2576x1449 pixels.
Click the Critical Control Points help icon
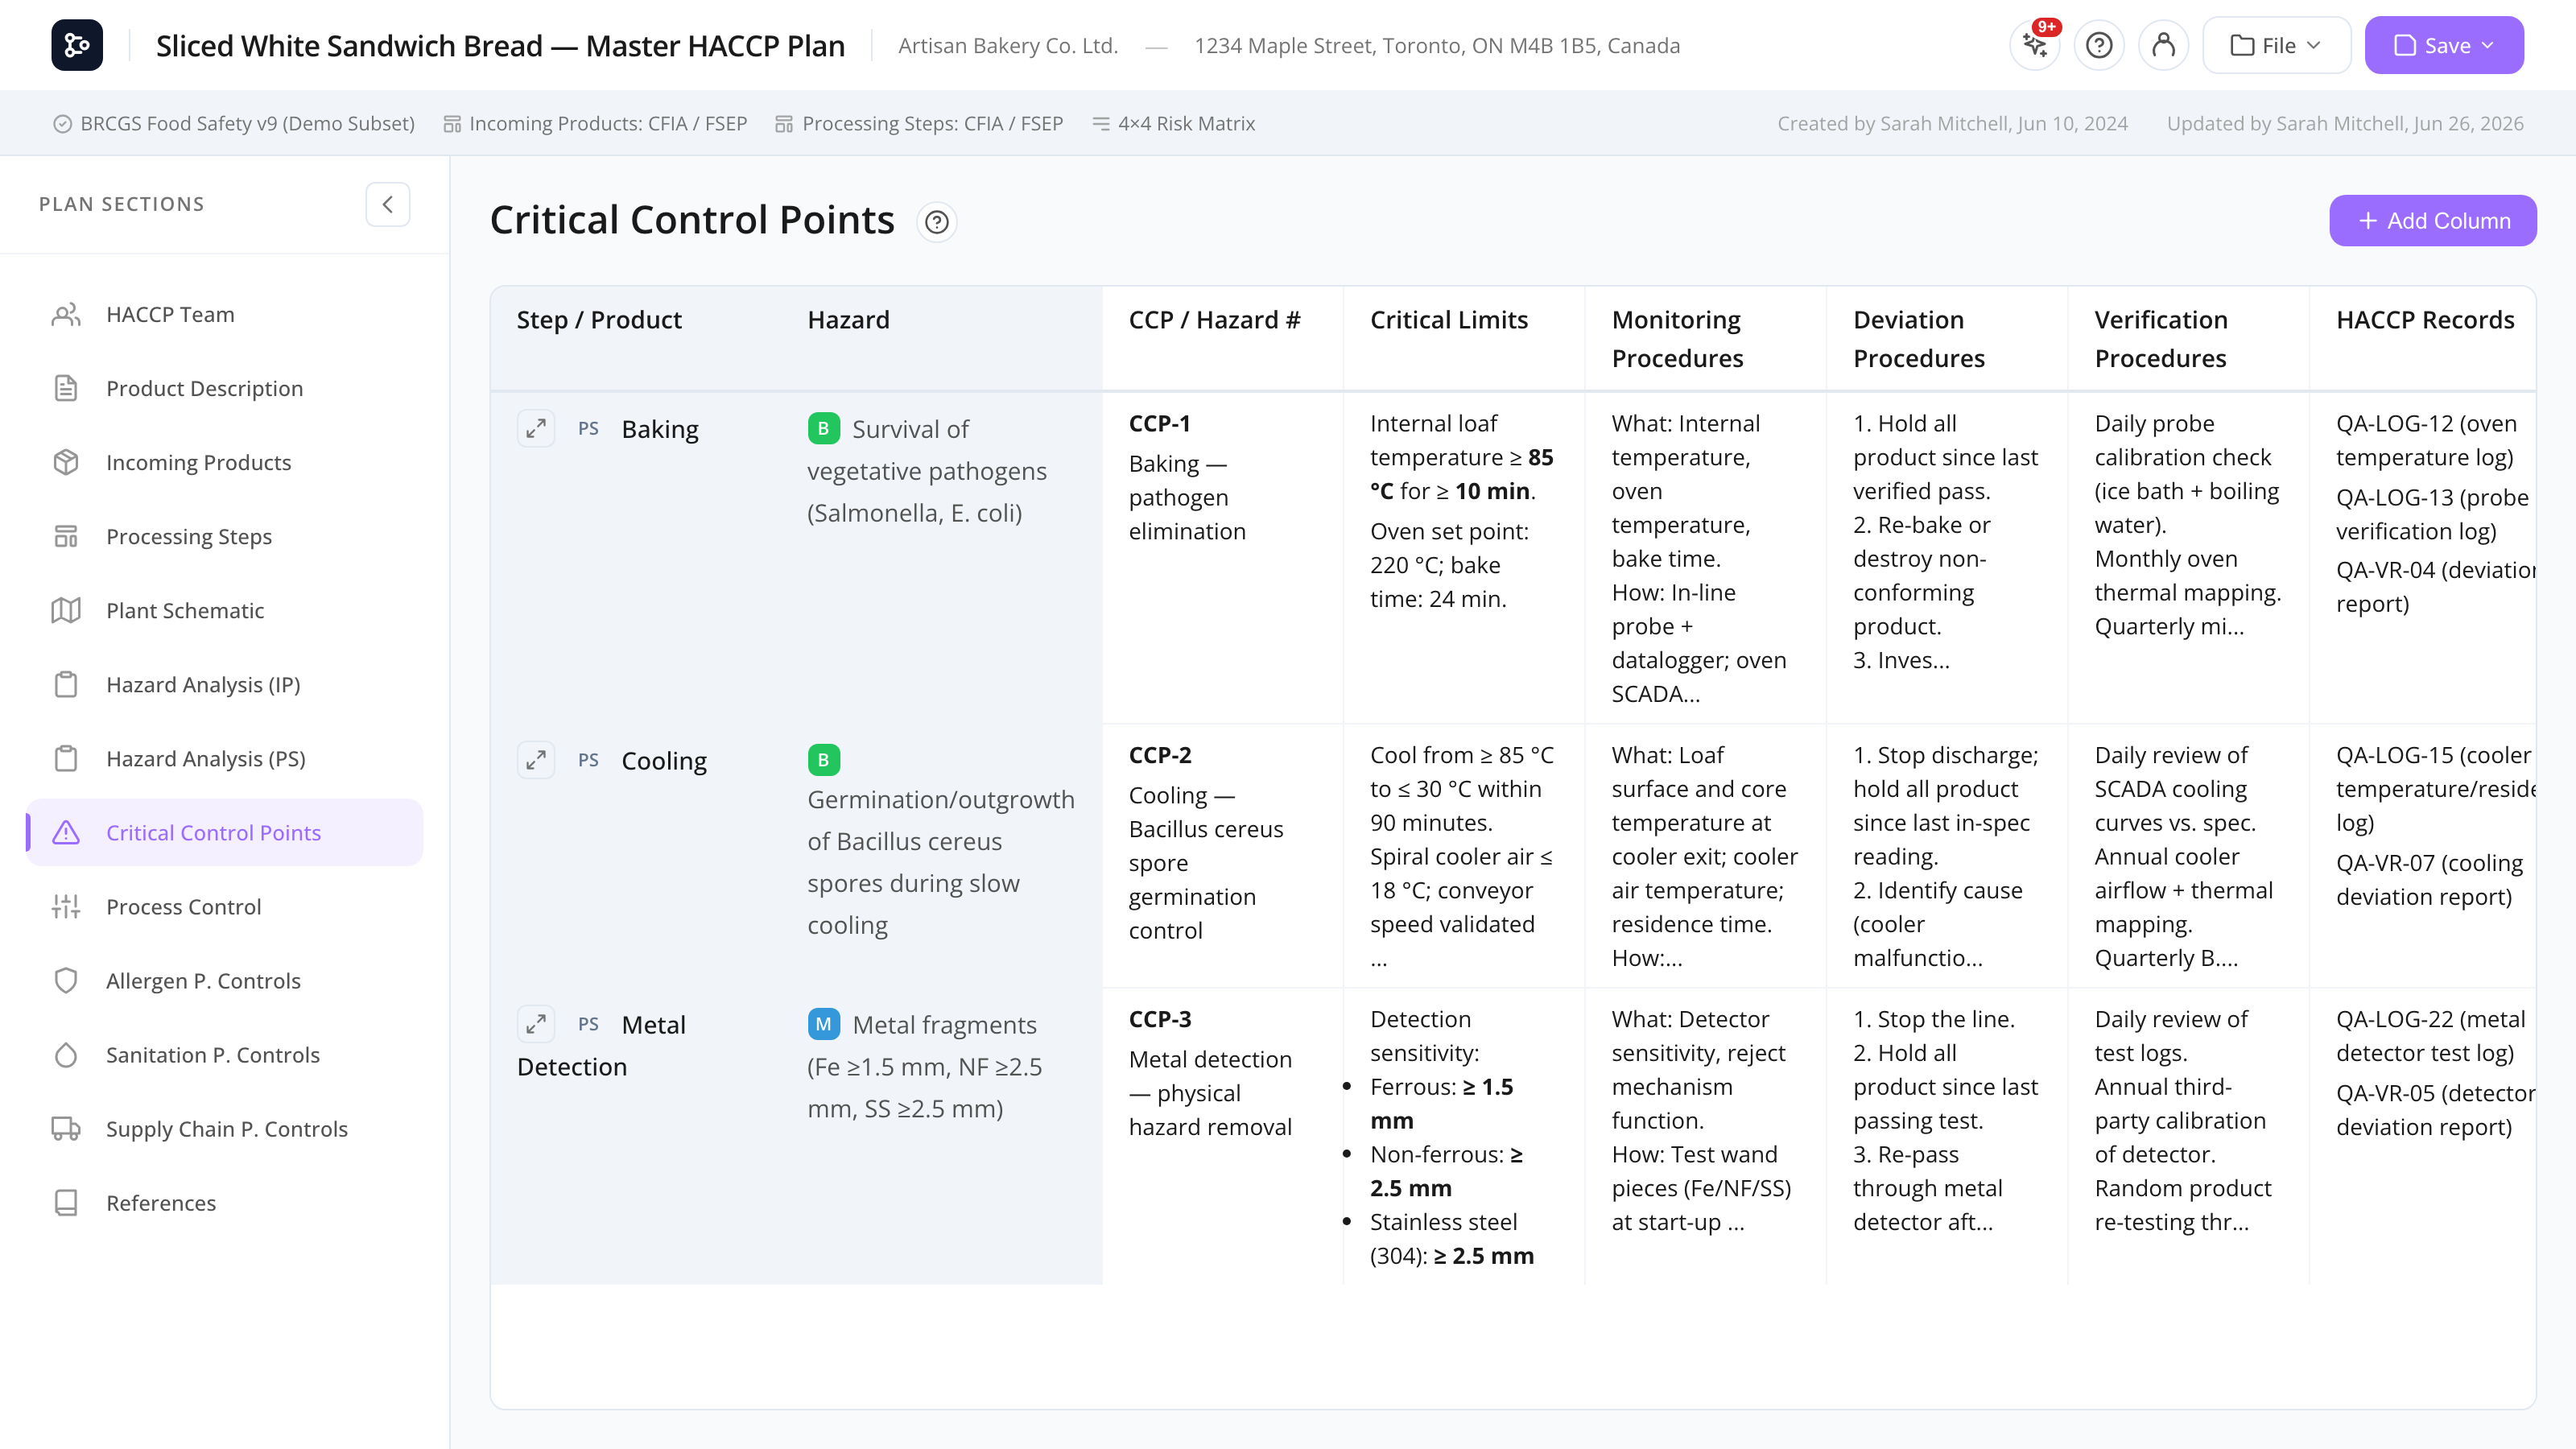[936, 222]
